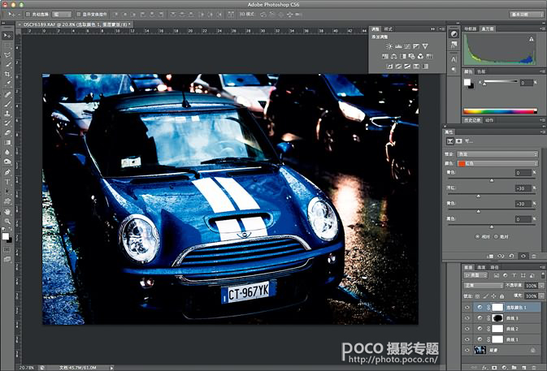Screen dimensions: 547x371
Task: Add a Color Balance adjustment (scales icon)
Action: tap(394, 56)
